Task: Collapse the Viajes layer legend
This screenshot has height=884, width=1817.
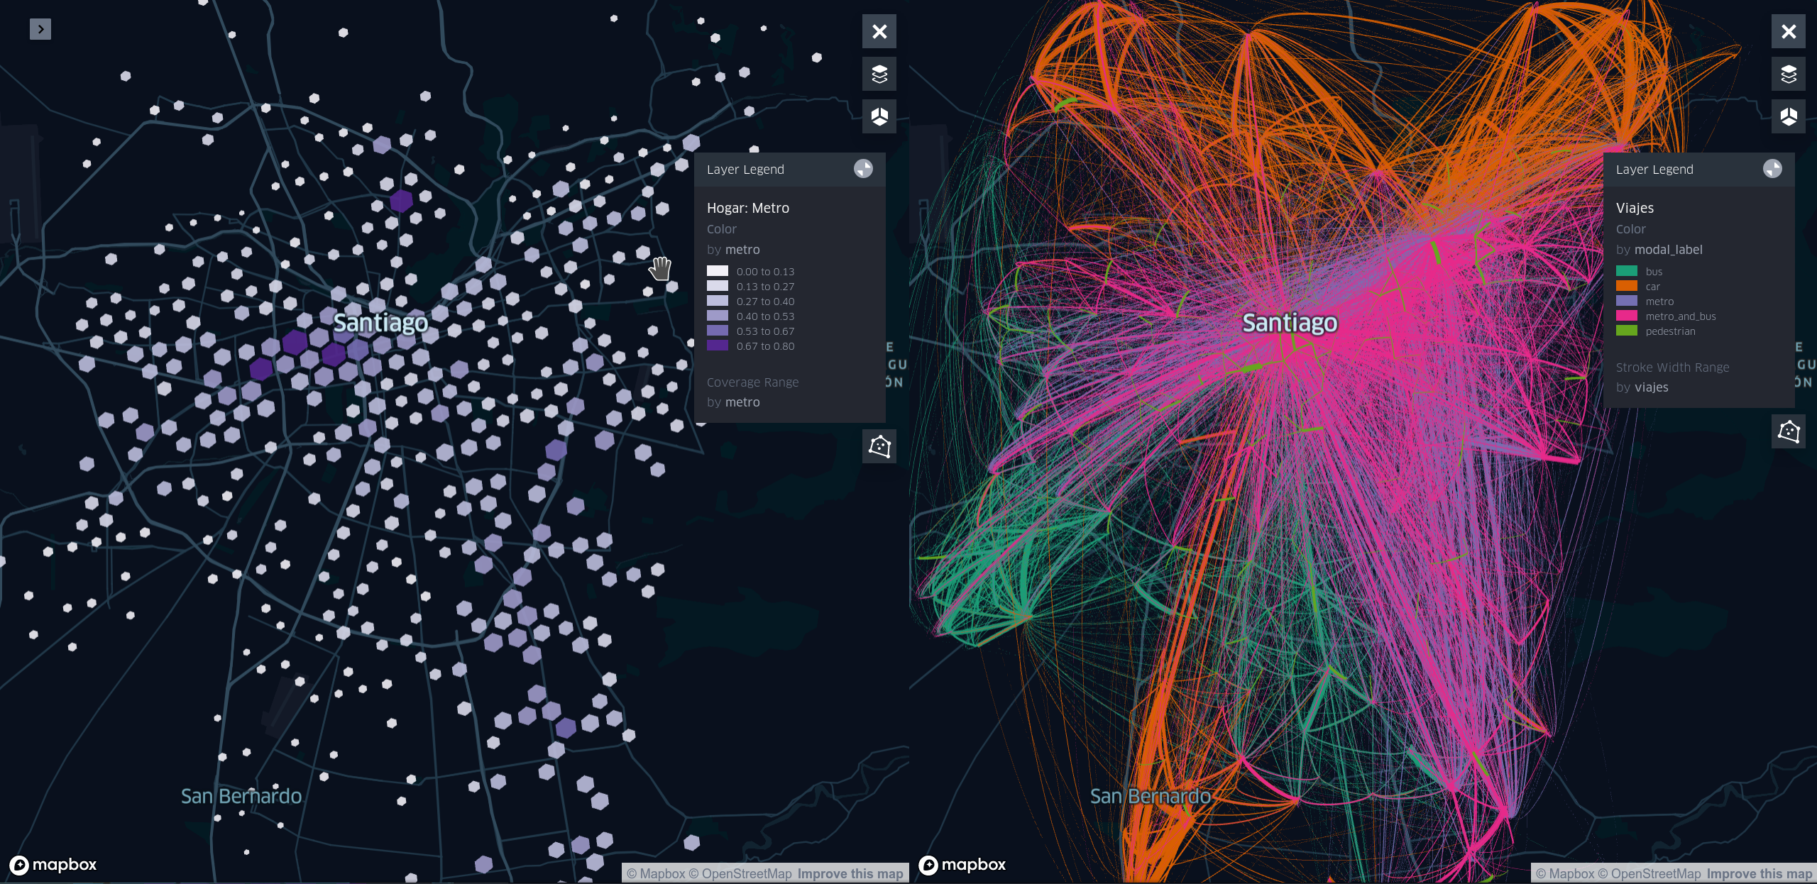Action: click(x=1772, y=169)
